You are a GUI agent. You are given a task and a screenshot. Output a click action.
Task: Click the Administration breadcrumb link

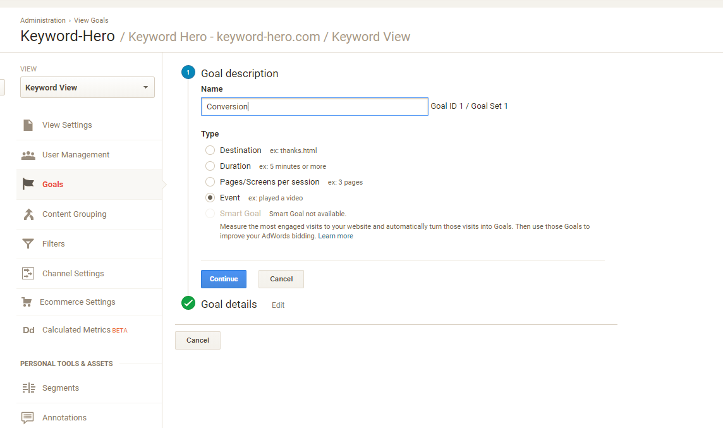tap(43, 20)
